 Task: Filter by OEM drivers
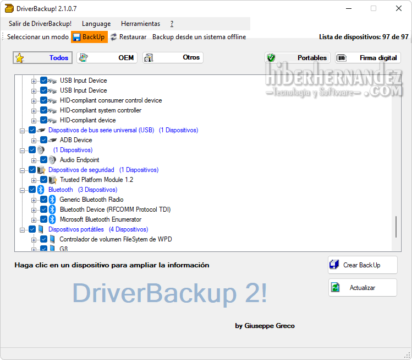(107, 58)
